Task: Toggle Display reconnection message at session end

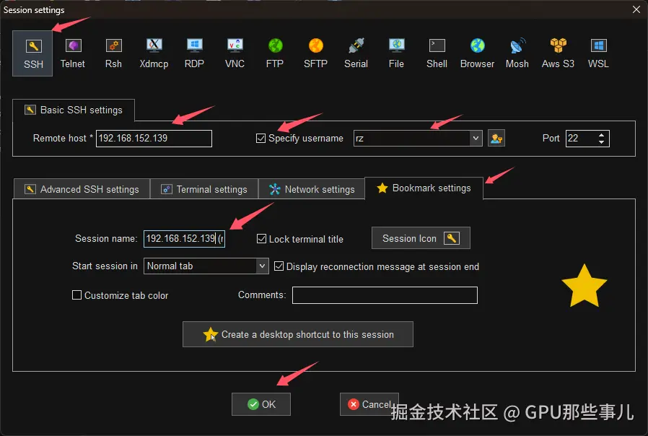Action: 279,266
